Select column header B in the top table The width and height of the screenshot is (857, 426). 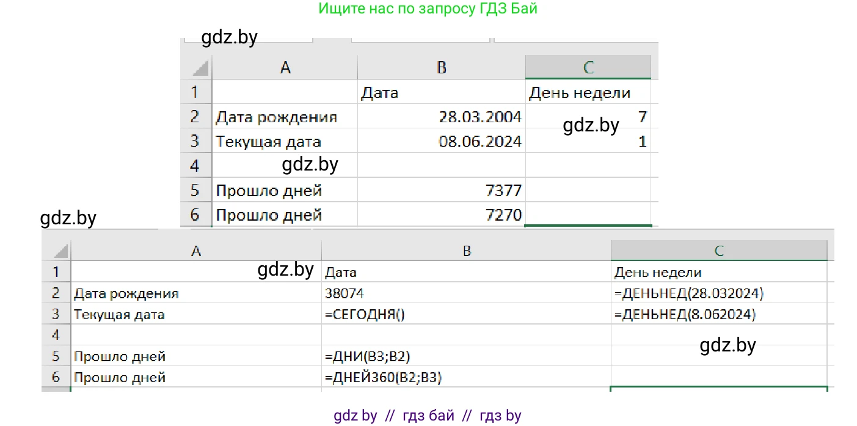[x=441, y=67]
